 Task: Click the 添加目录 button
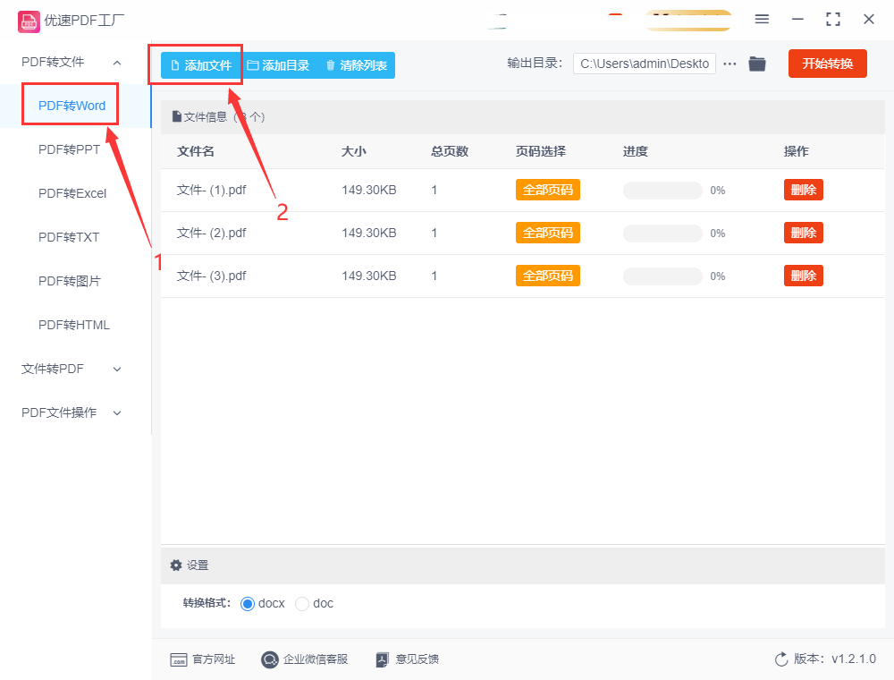pos(279,65)
